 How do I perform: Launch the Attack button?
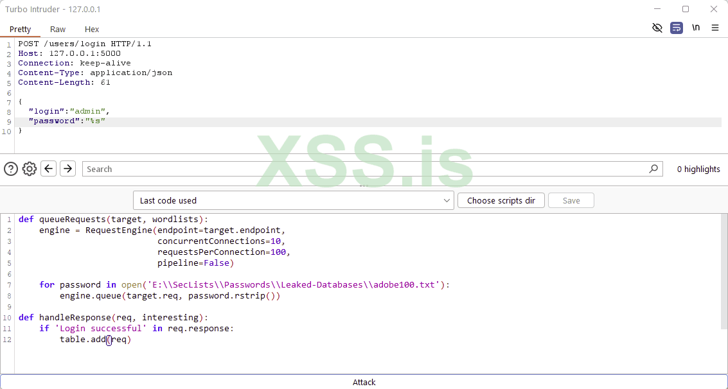coord(364,382)
